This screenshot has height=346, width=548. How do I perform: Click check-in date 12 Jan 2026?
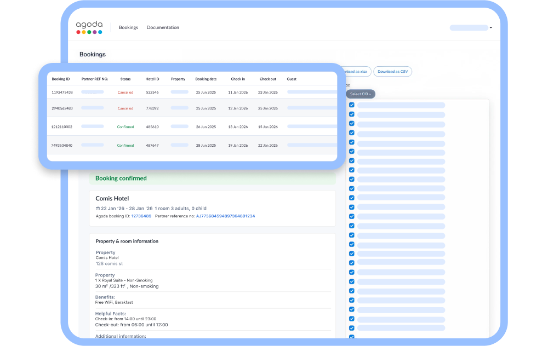(x=238, y=108)
